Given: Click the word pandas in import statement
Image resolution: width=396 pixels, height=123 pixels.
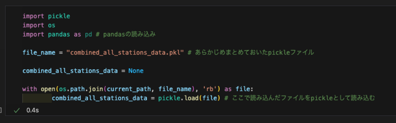Looking at the screenshot, I should coord(59,35).
